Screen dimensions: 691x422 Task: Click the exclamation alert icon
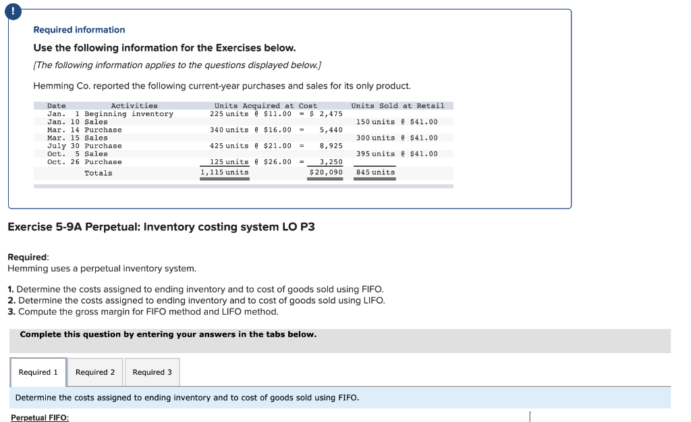click(13, 11)
